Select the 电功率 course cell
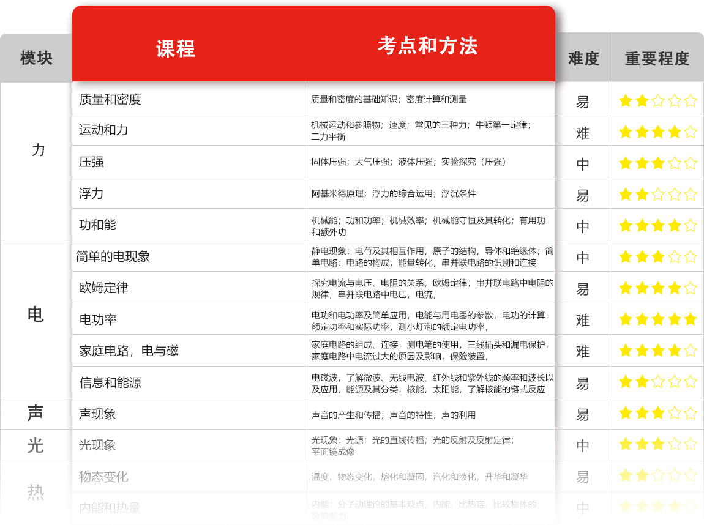The width and height of the screenshot is (704, 525). click(190, 319)
